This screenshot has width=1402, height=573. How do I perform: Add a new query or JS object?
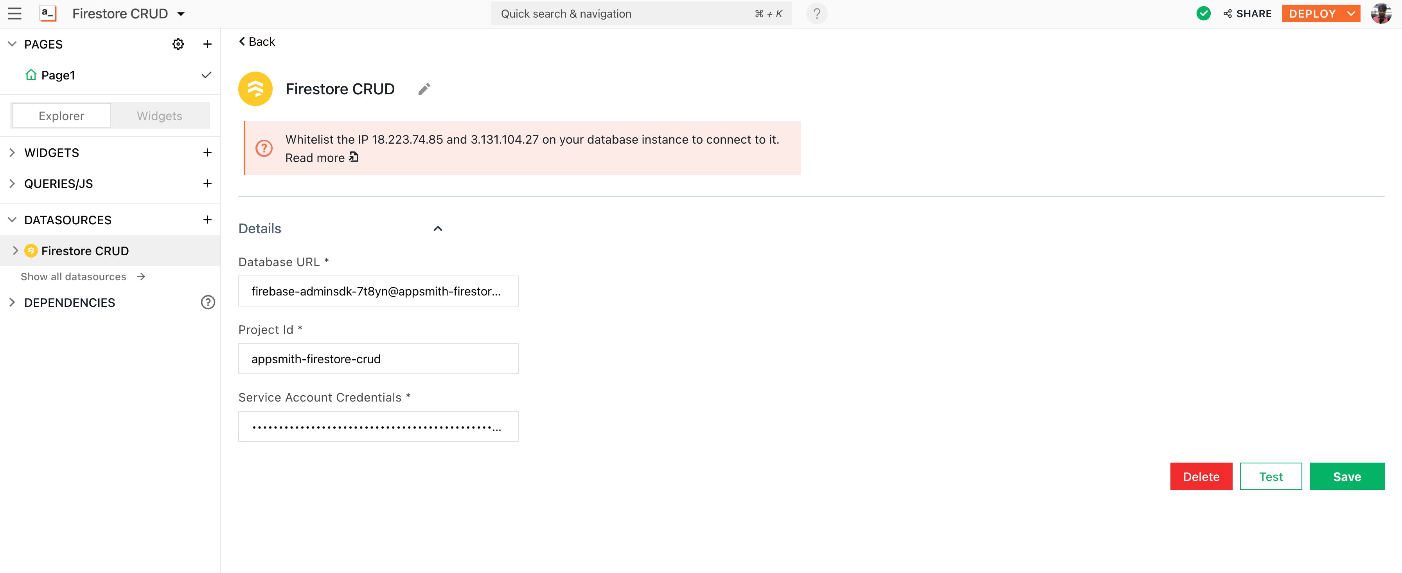[x=207, y=184]
